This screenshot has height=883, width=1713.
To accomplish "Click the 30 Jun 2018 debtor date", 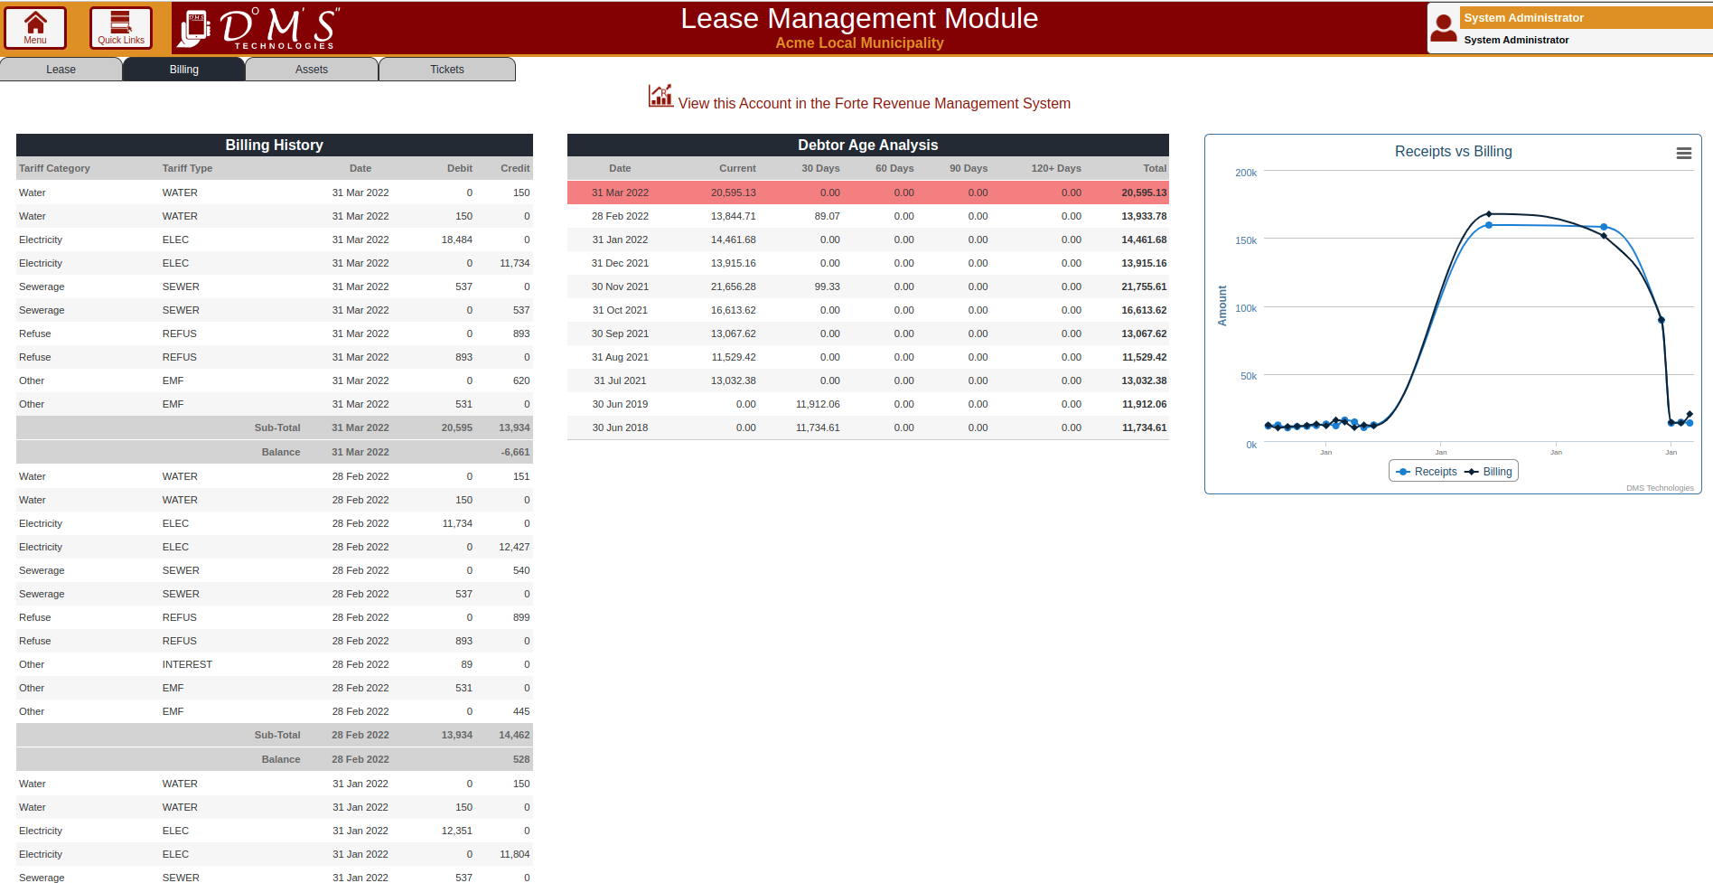I will point(620,427).
